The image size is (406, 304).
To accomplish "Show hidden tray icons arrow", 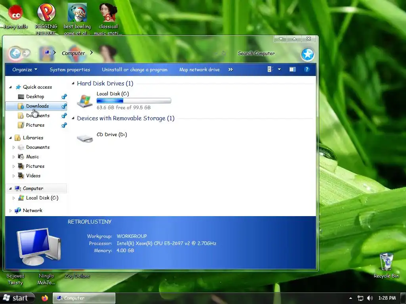I will point(350,298).
